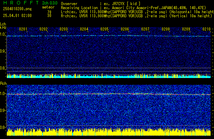Select the 0210 time marker
The image size is (214, 139).
(207, 29)
